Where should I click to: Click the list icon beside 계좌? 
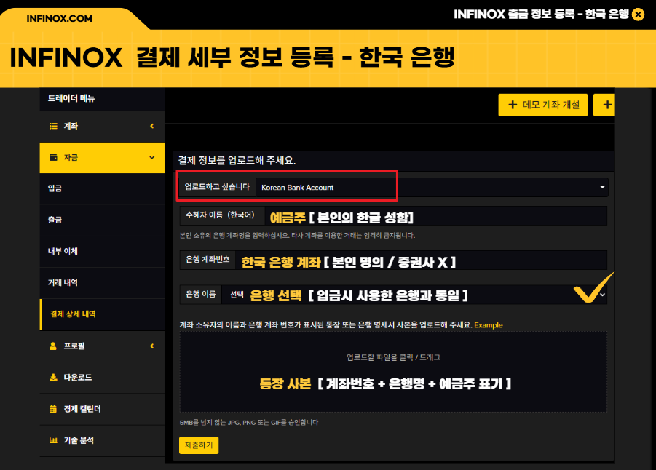click(53, 126)
